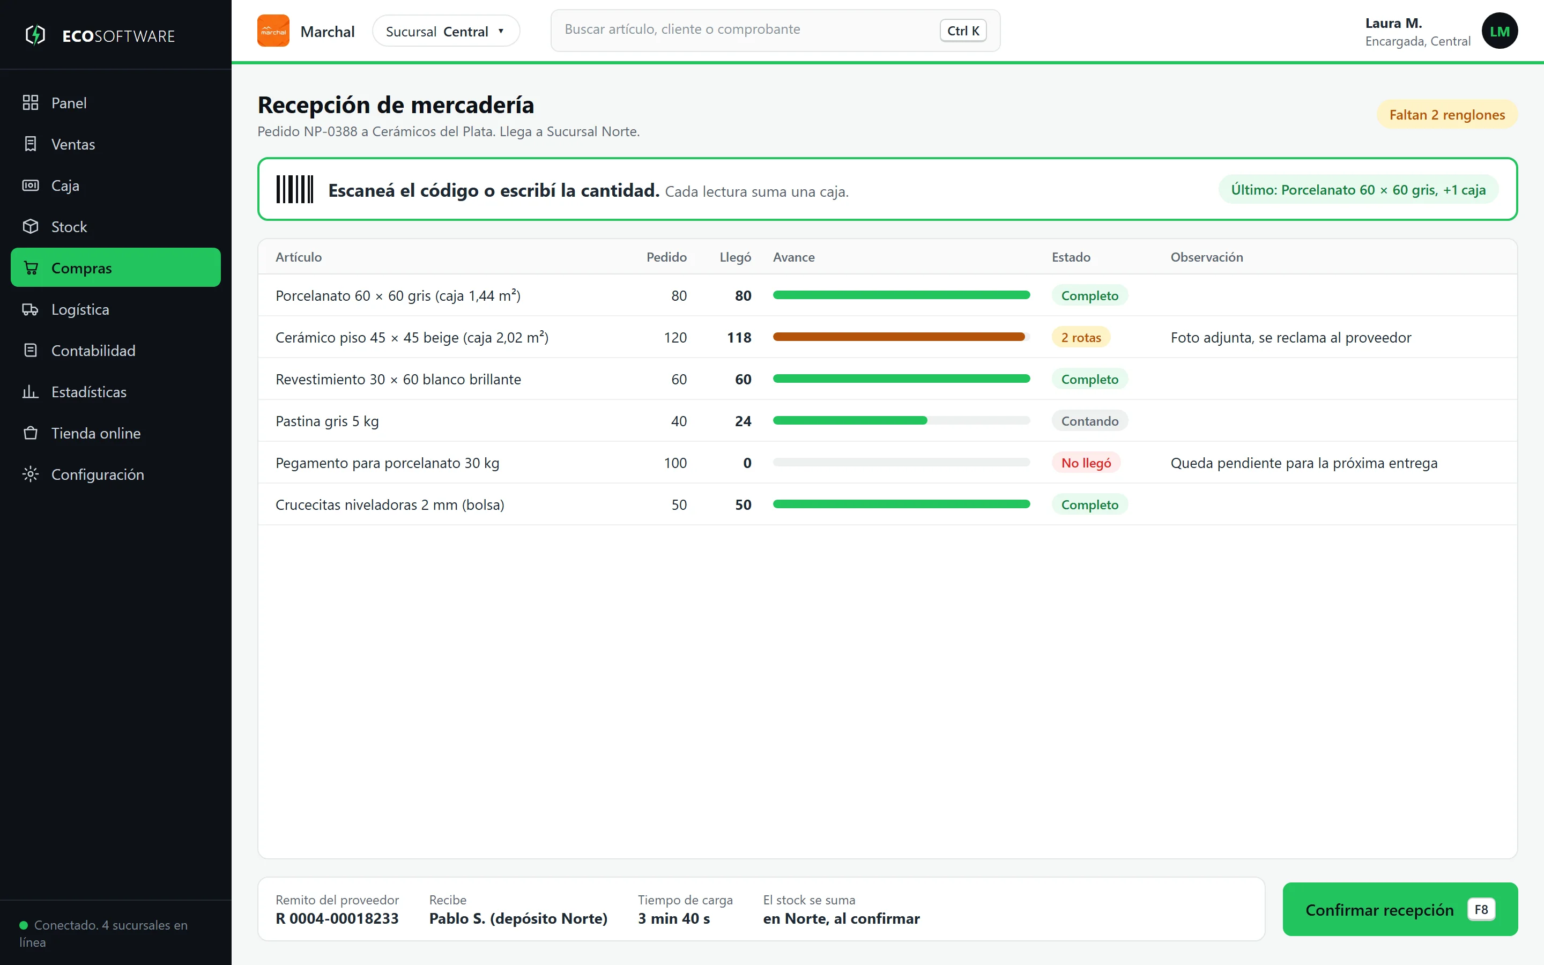Click the Compras shopping cart icon
1544x965 pixels.
coord(30,268)
